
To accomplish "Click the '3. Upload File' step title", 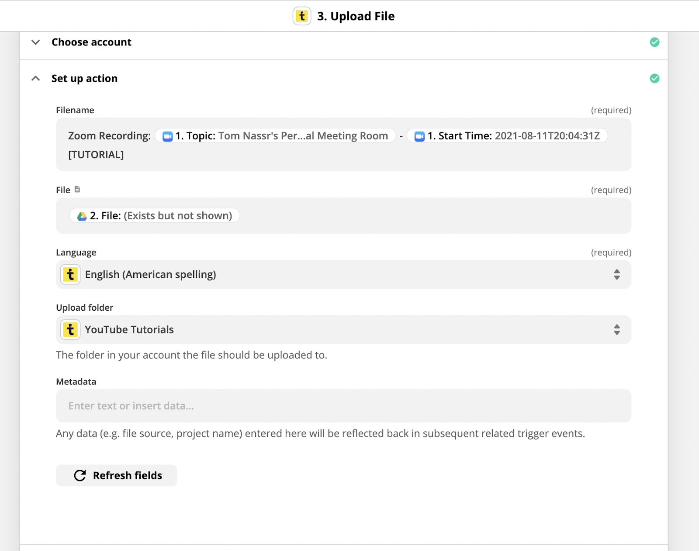I will (x=356, y=16).
